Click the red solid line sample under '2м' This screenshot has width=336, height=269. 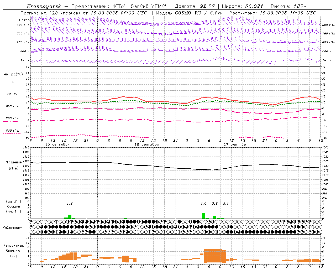pyautogui.click(x=12, y=85)
